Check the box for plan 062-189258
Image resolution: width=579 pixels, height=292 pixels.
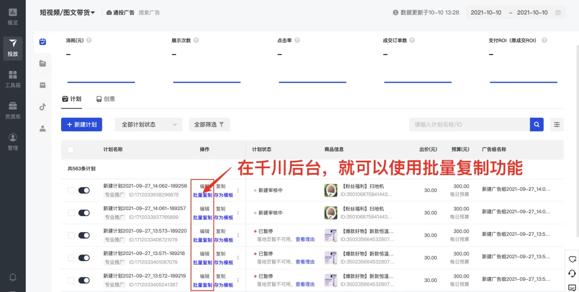[71, 191]
